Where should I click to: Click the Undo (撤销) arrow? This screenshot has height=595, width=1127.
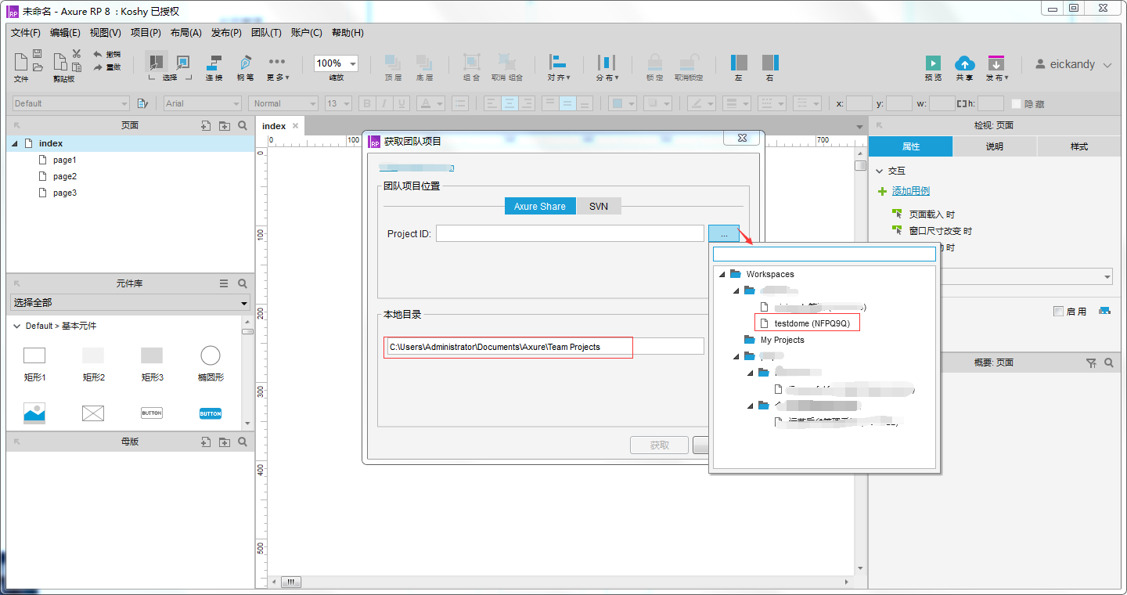98,54
